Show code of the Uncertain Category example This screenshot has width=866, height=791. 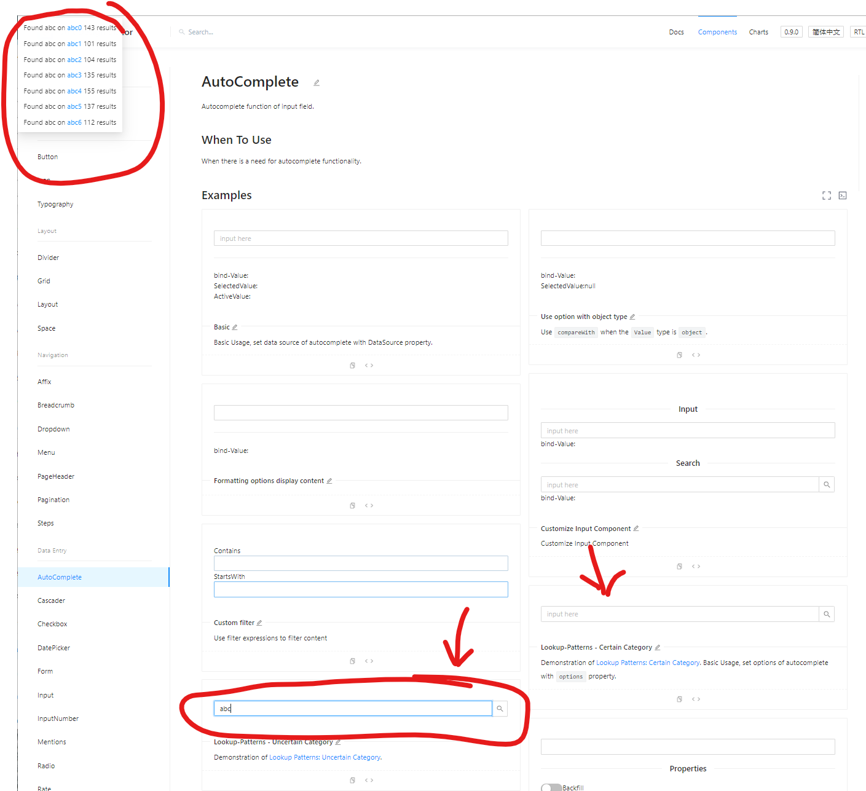point(369,781)
